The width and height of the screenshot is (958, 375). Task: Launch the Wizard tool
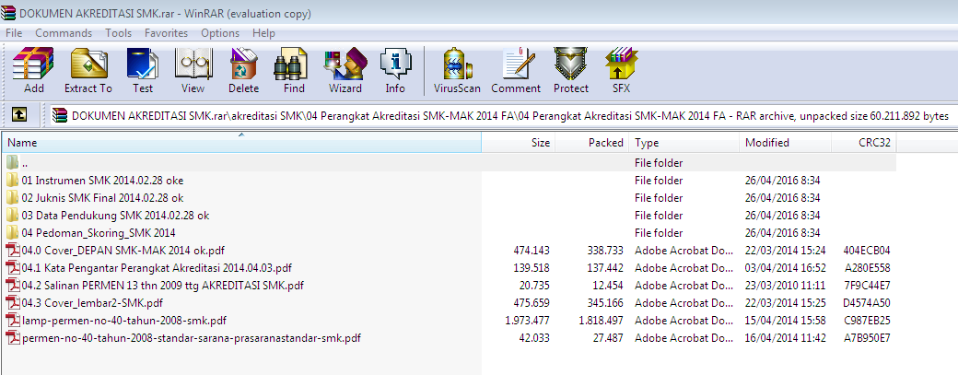click(x=345, y=71)
